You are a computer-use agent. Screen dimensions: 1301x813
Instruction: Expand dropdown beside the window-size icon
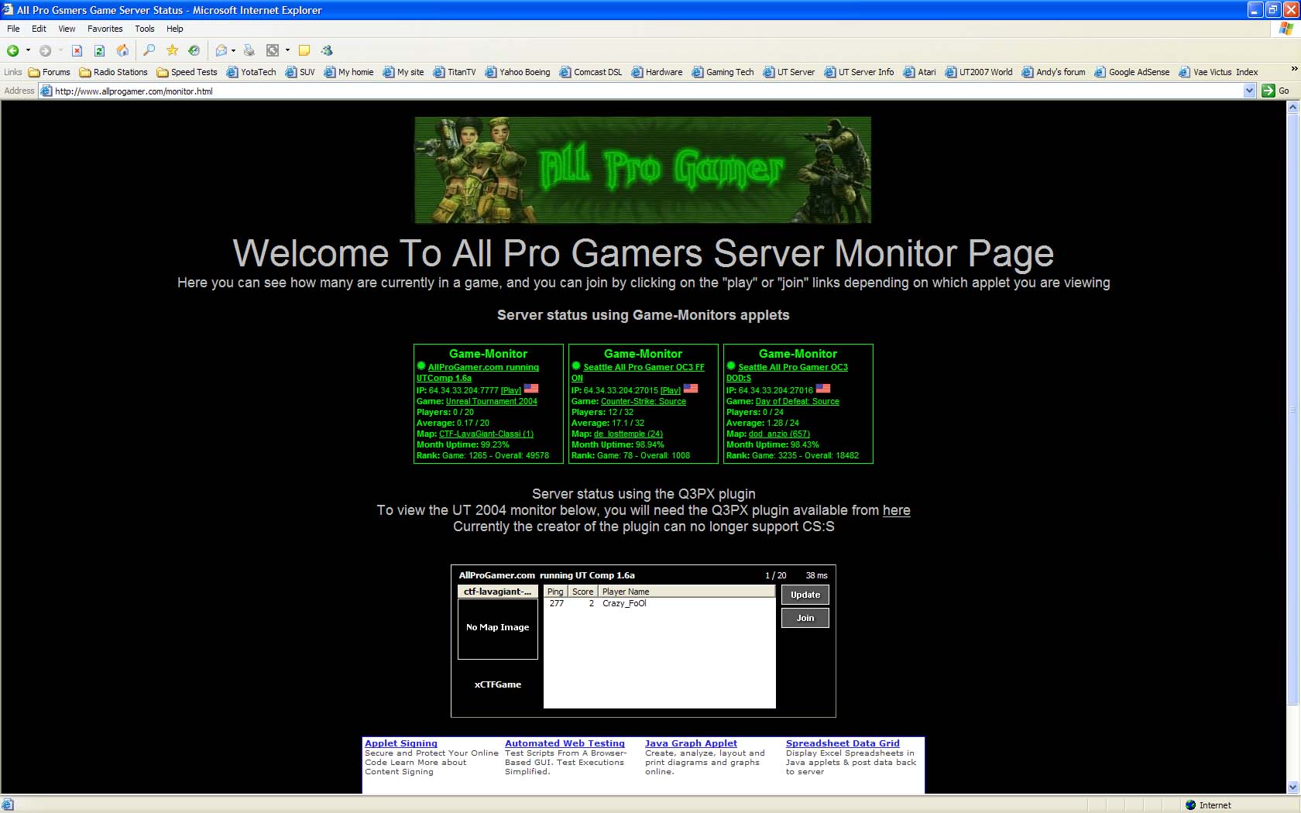(287, 50)
